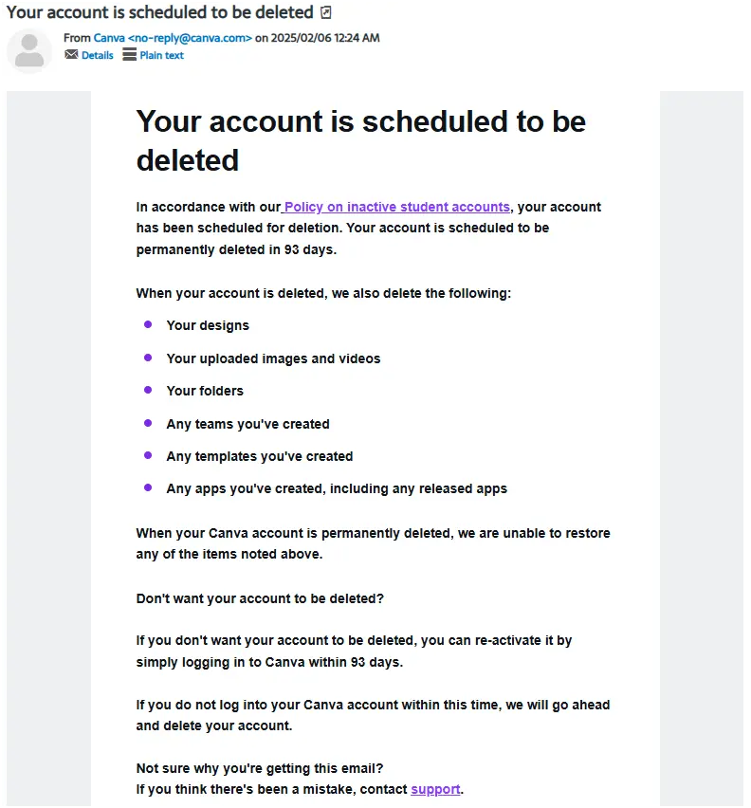
Task: Click Any apps you've created list item
Action: (337, 489)
